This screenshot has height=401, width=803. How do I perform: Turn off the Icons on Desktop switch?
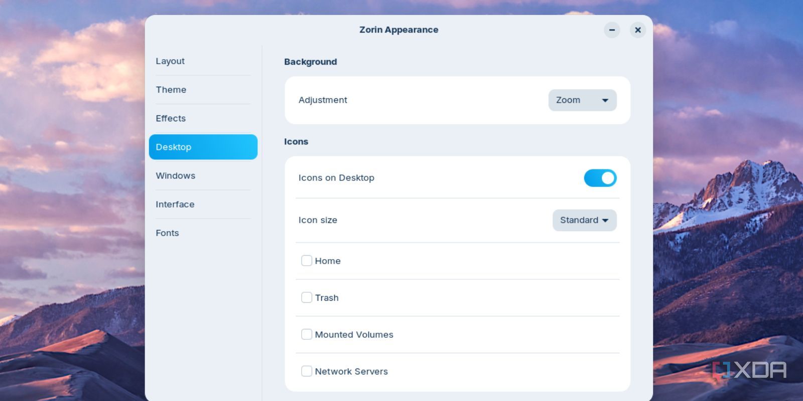coord(600,178)
